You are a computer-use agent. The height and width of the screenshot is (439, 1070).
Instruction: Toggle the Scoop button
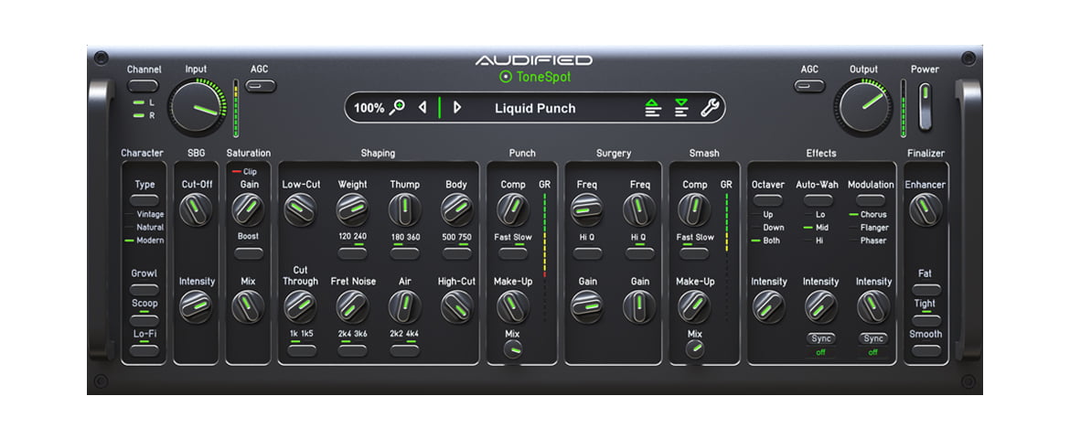coord(144,319)
